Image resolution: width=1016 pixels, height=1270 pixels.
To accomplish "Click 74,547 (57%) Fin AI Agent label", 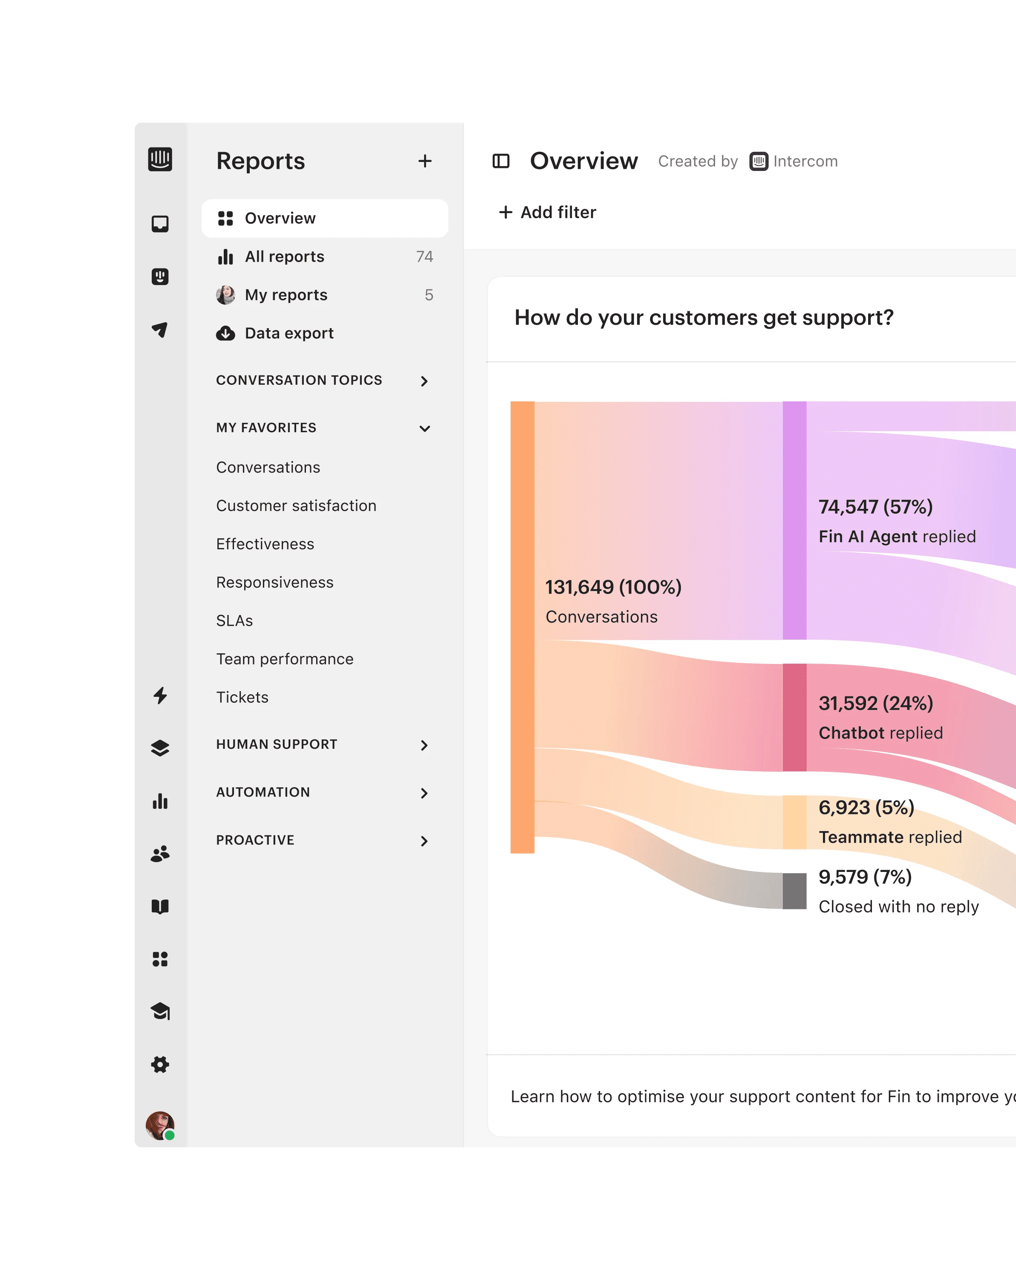I will click(x=897, y=521).
